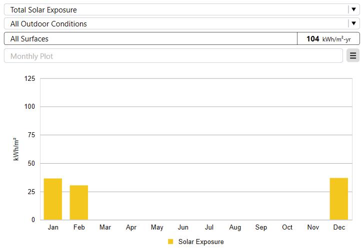Open the hamburger menu beside Monthly Plot
Viewport: 364px width, 250px height.
[353, 56]
